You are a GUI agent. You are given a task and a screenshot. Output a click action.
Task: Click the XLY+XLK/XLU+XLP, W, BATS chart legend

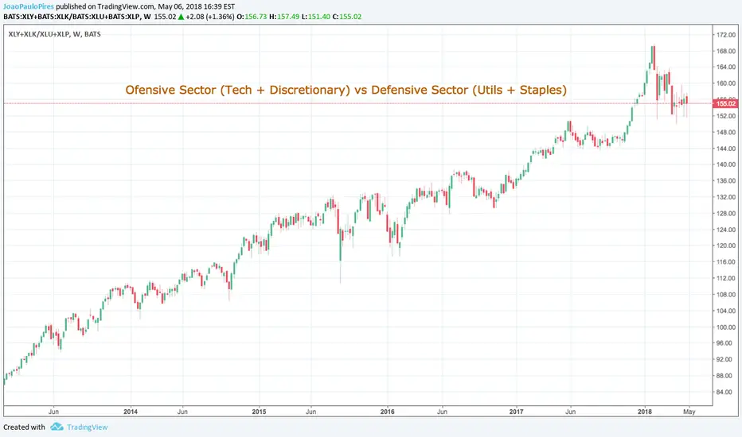click(x=54, y=34)
